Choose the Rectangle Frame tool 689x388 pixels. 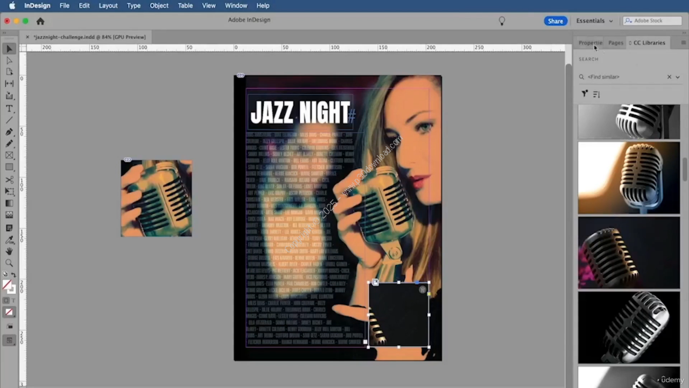tap(9, 156)
